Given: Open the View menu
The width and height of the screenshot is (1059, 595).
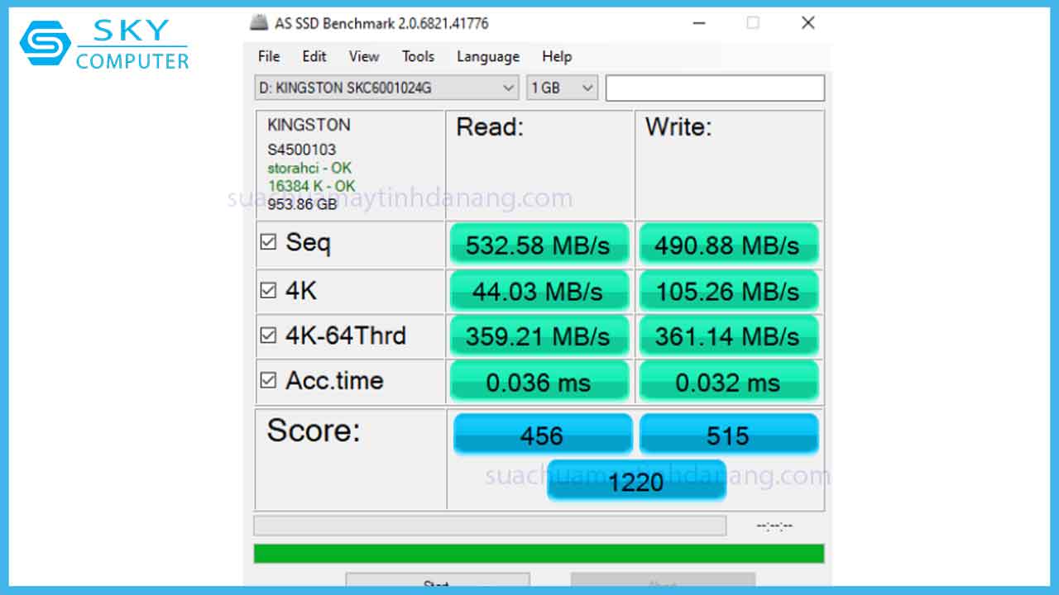Looking at the screenshot, I should [364, 56].
